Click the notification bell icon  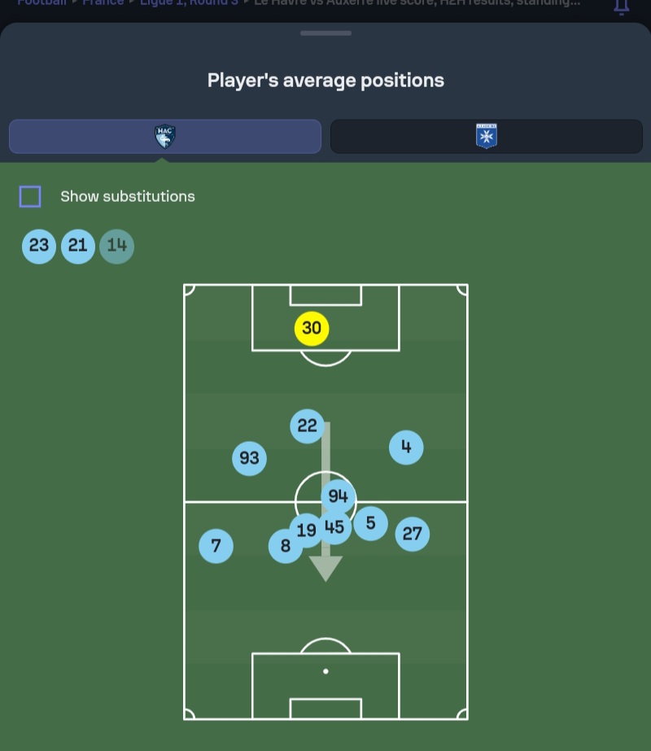[x=622, y=7]
